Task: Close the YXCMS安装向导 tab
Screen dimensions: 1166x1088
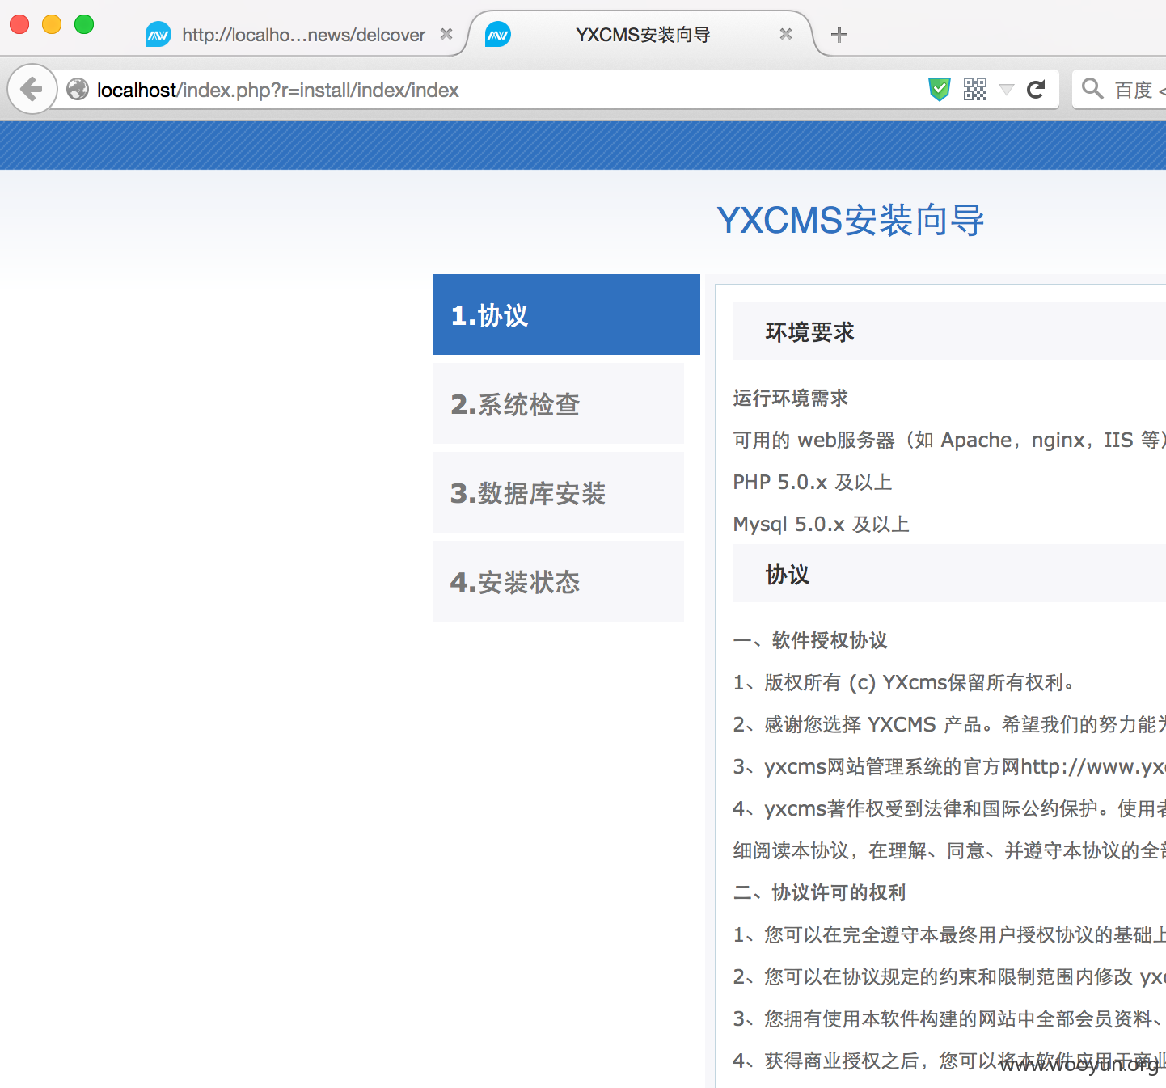Action: tap(786, 34)
